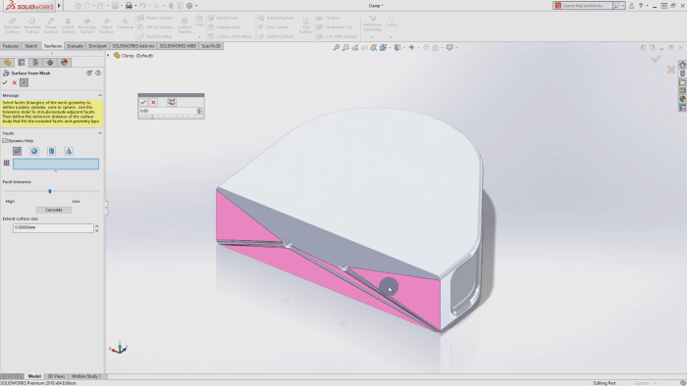
Task: Select the Plane facet type icon
Action: click(x=17, y=151)
